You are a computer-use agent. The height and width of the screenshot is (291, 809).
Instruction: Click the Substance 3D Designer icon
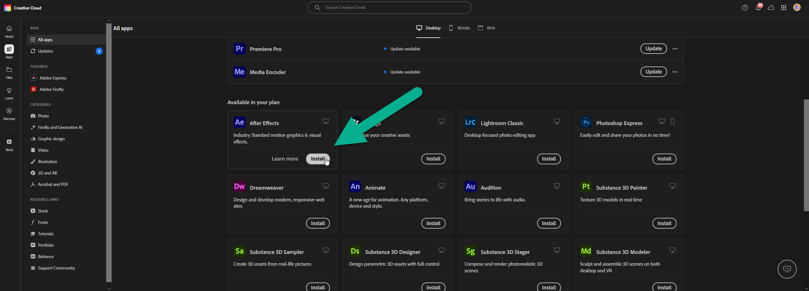pos(355,251)
